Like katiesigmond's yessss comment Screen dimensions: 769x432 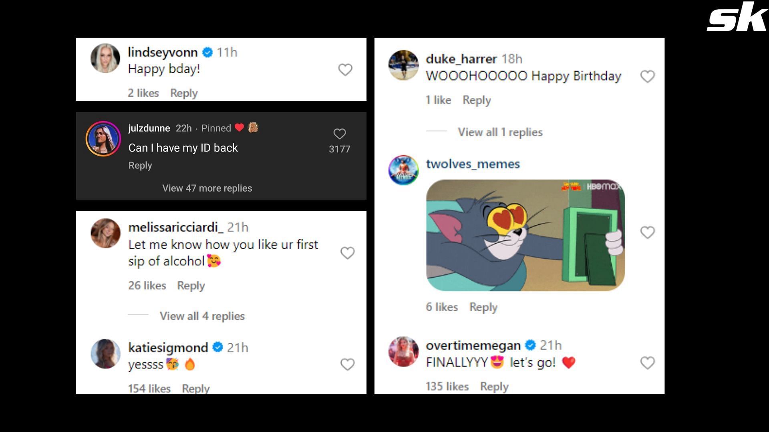click(347, 364)
